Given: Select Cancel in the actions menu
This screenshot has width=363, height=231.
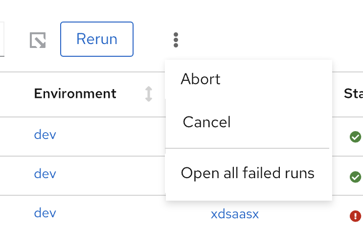Looking at the screenshot, I should pos(206,122).
